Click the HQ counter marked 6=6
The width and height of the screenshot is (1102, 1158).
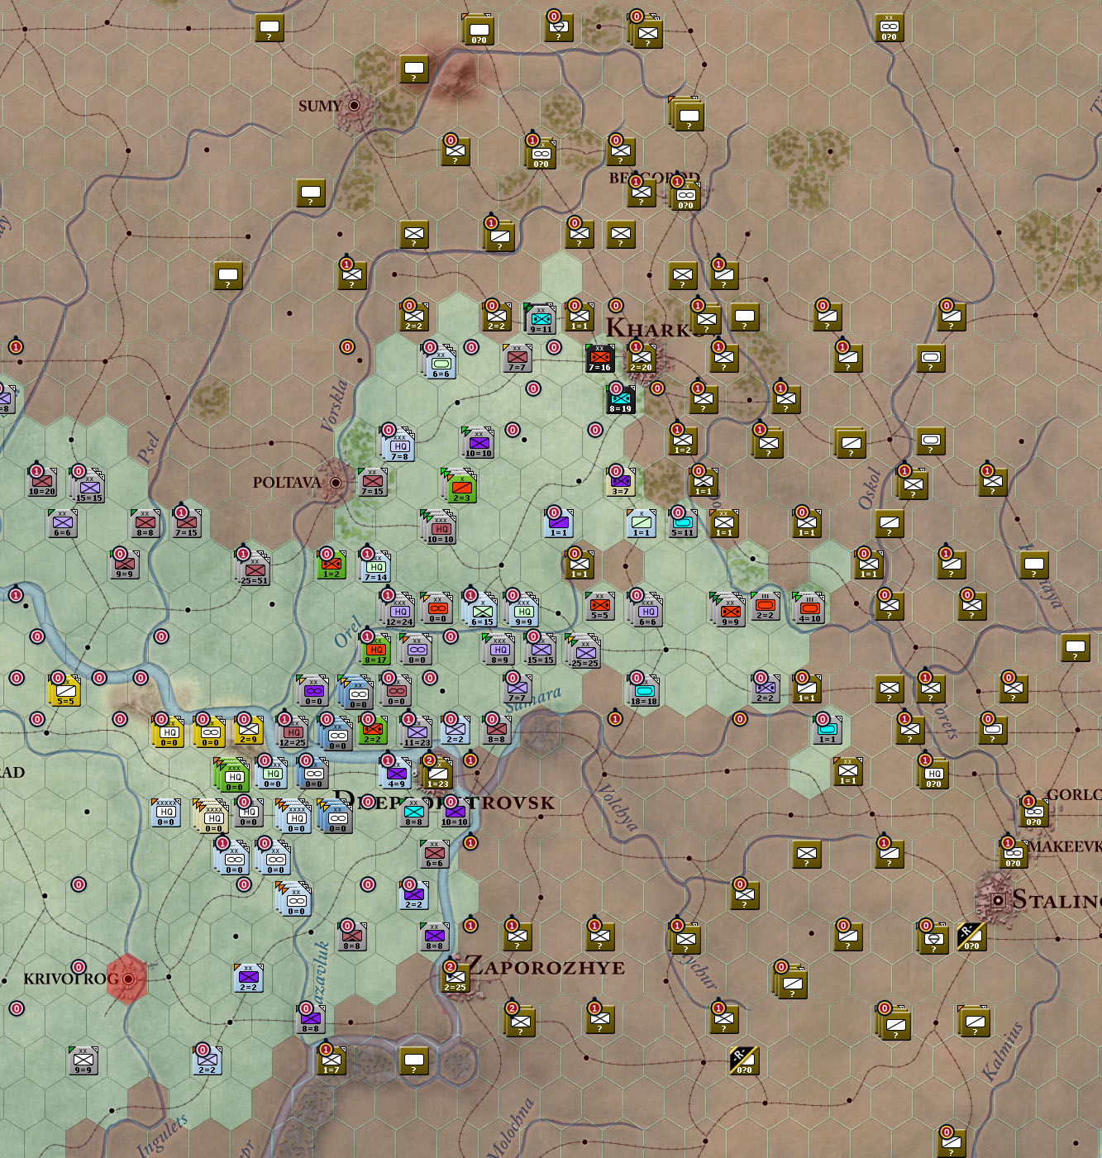point(647,611)
